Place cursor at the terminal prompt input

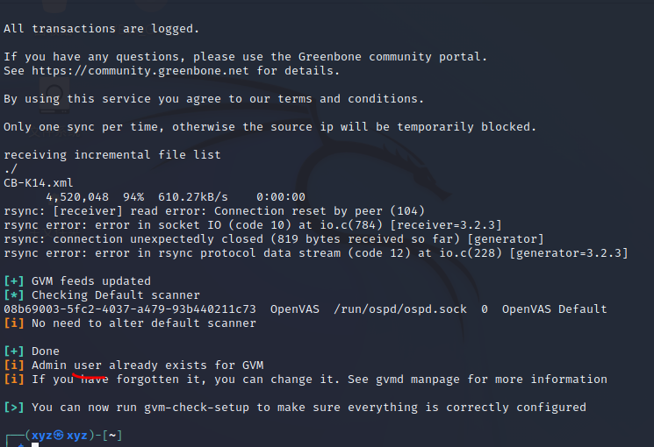pyautogui.click(x=37, y=444)
